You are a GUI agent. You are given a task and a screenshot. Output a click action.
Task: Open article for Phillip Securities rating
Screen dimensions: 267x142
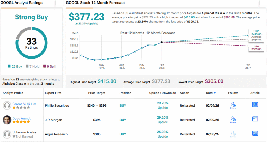[255, 105]
